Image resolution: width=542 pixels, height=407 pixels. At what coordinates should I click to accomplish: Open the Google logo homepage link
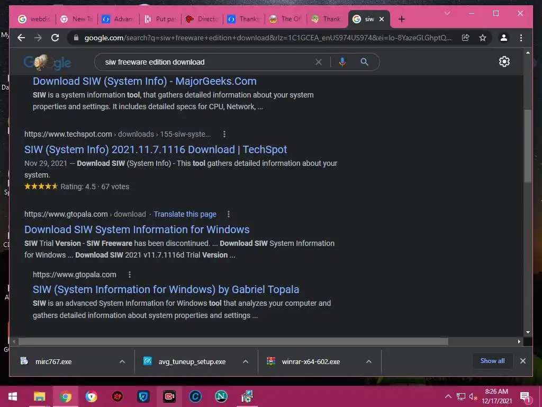point(47,63)
